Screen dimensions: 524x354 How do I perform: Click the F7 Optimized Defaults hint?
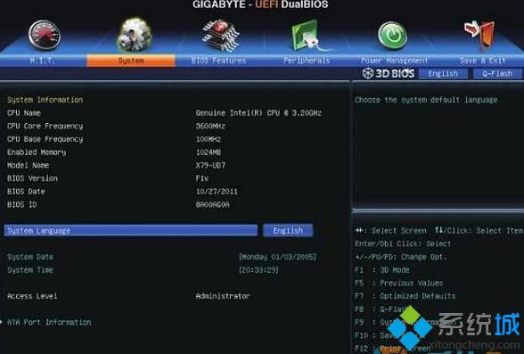pos(405,296)
